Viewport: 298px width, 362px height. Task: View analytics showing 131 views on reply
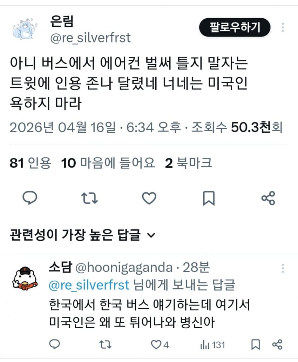click(x=212, y=345)
